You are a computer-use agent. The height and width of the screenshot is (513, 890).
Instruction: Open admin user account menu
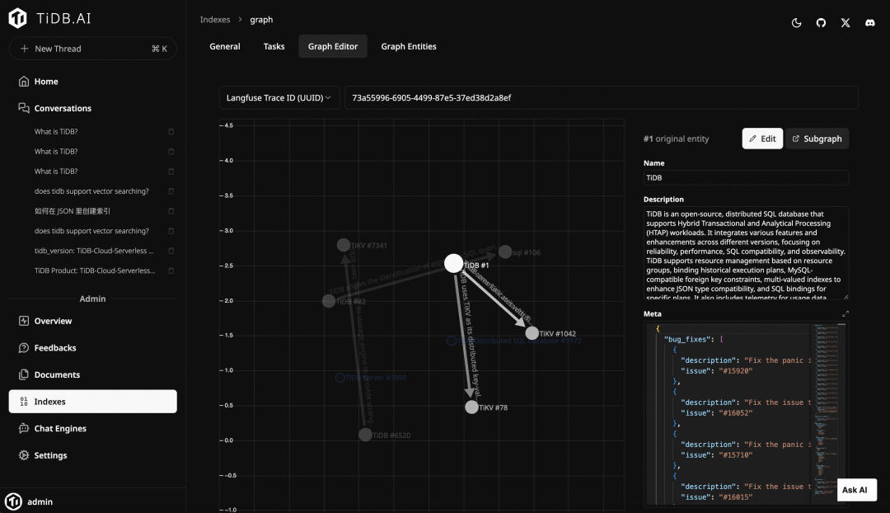pyautogui.click(x=30, y=501)
